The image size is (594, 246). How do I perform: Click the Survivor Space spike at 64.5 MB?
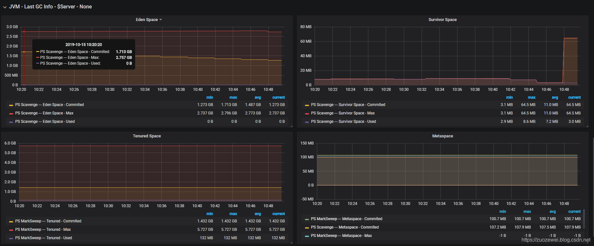tap(570, 38)
